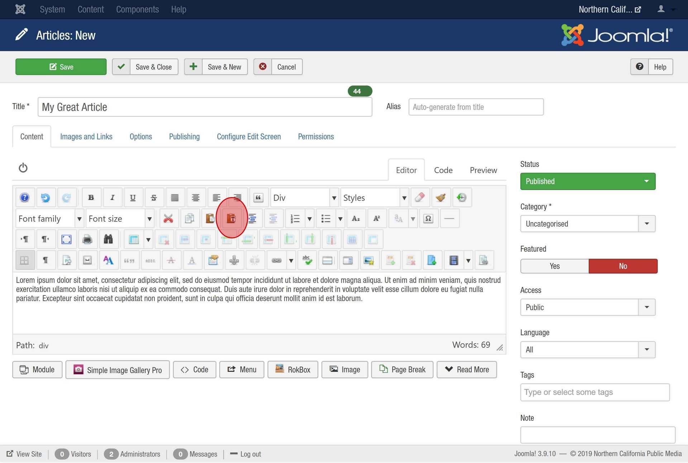Insert special character with omega icon
The image size is (688, 463).
tap(428, 219)
